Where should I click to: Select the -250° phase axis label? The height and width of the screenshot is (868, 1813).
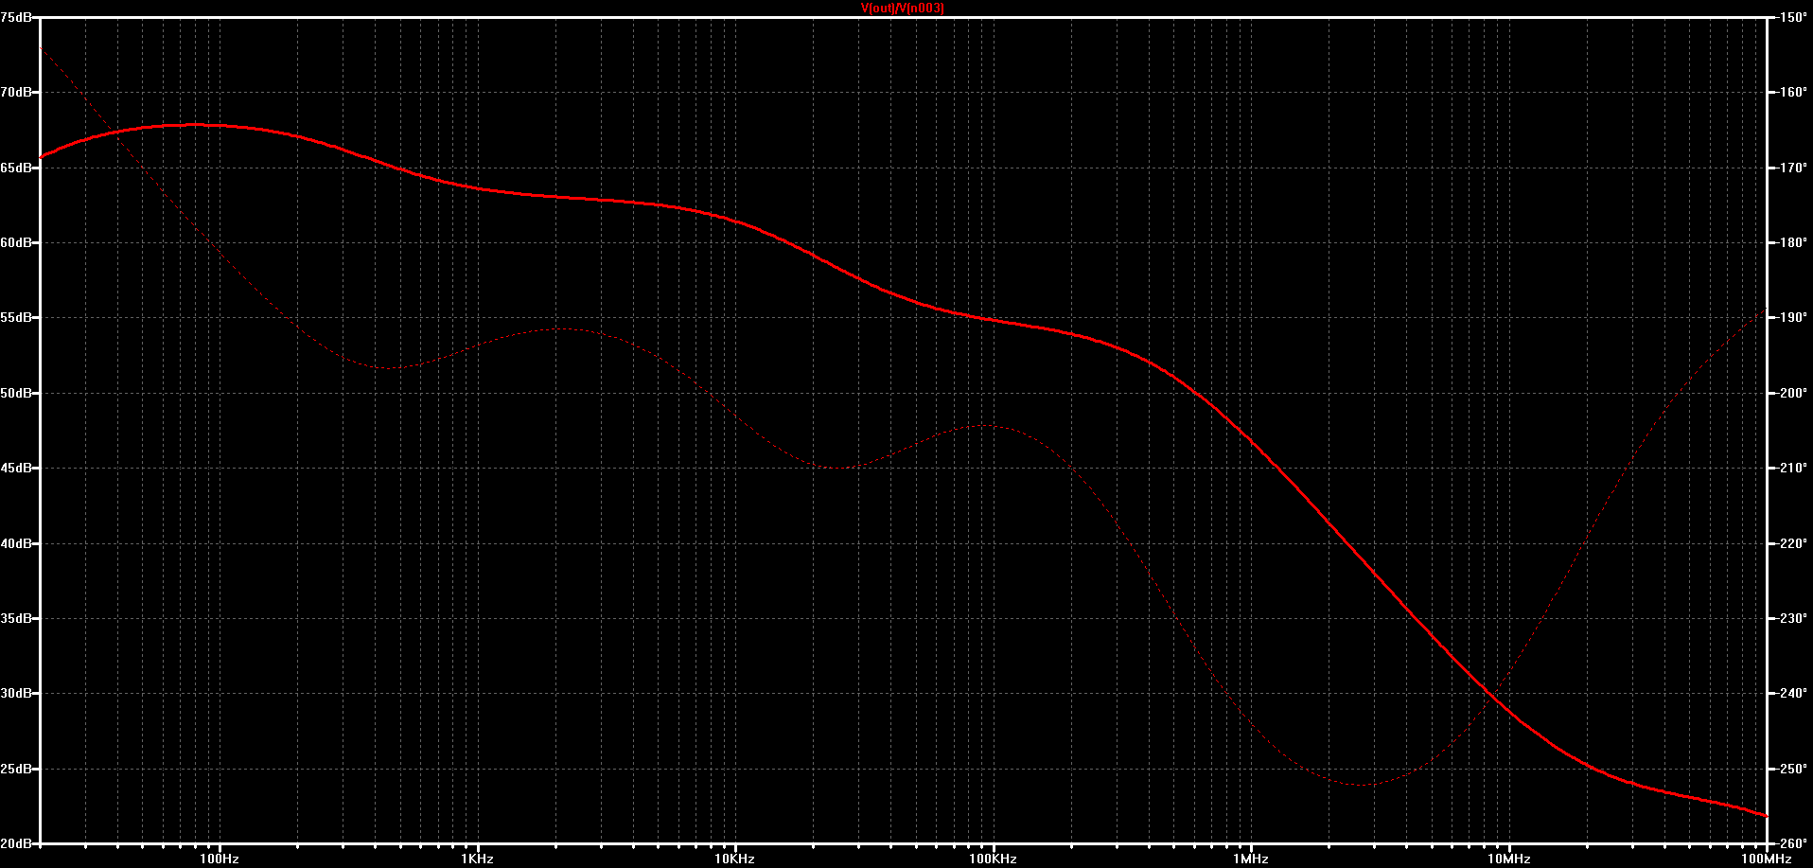(x=1792, y=769)
